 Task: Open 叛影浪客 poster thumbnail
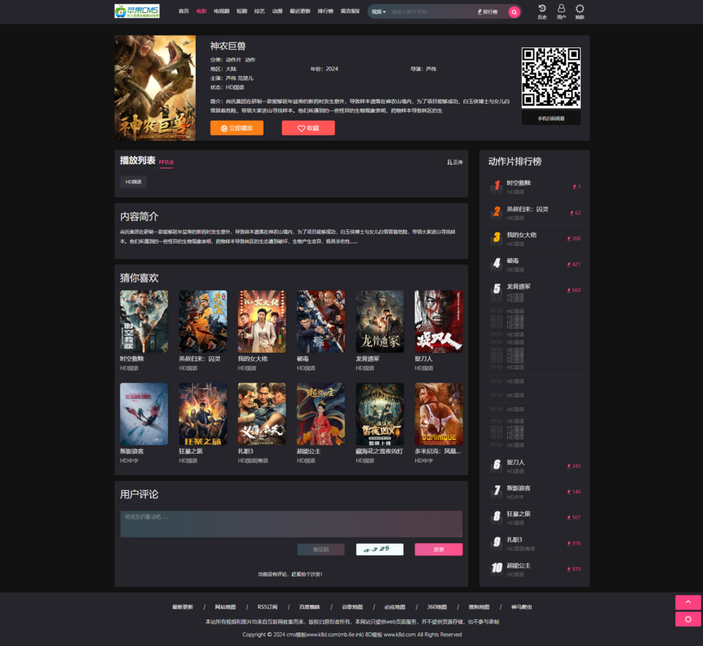tap(144, 414)
